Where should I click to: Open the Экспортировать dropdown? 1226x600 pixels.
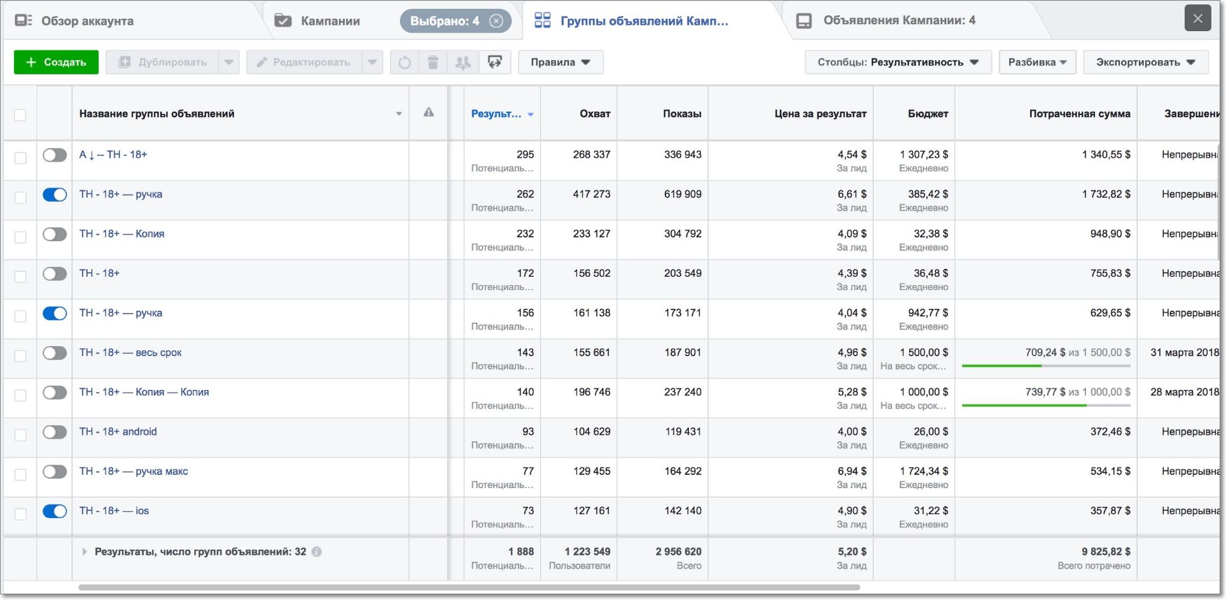[x=1145, y=62]
